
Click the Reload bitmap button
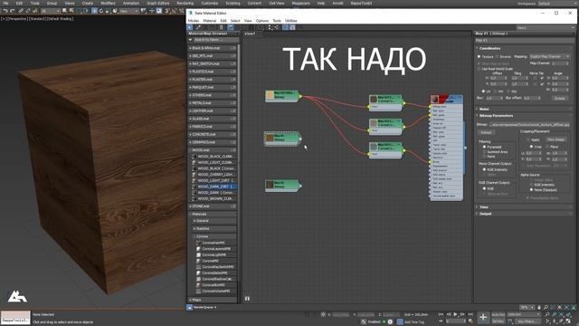[x=486, y=132]
